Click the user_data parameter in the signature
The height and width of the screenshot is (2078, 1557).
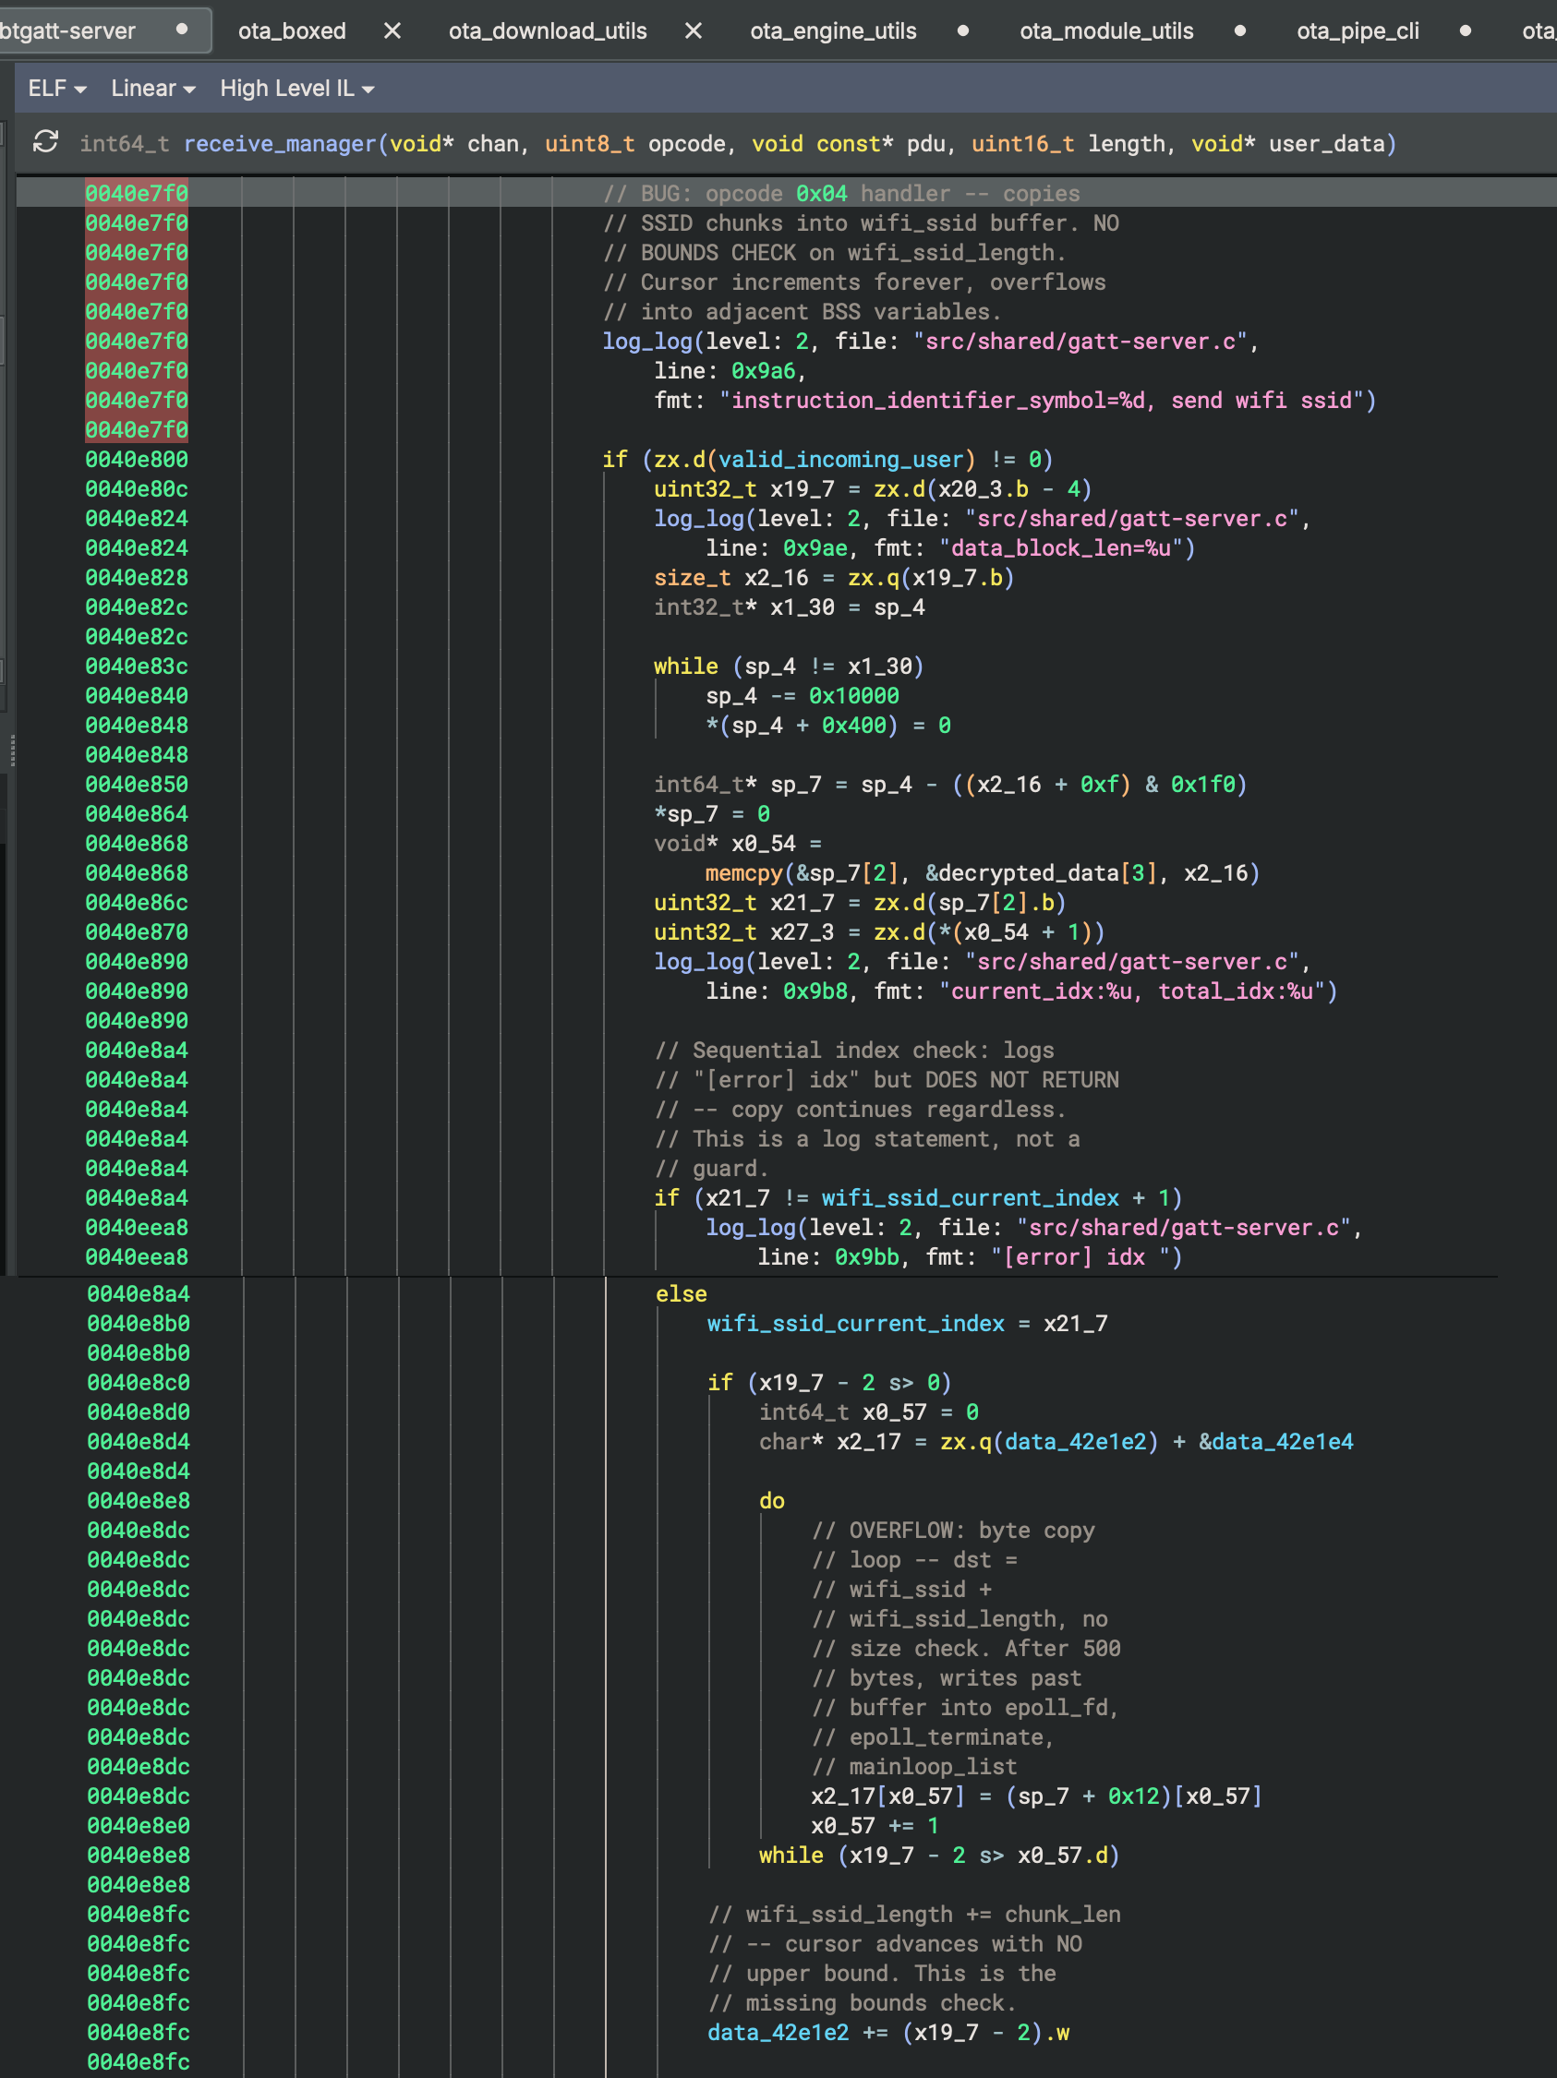click(x=1327, y=144)
